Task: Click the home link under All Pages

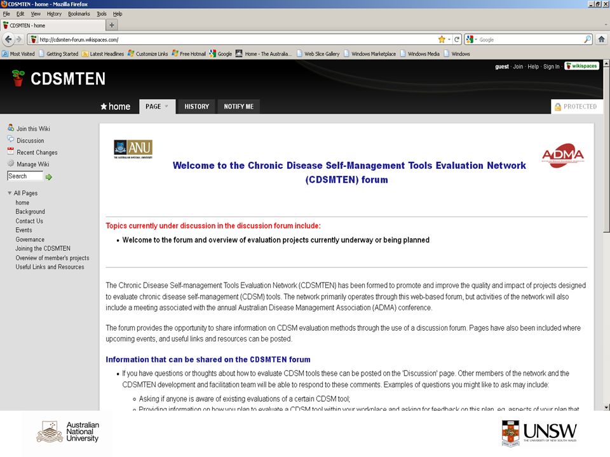Action: point(22,202)
